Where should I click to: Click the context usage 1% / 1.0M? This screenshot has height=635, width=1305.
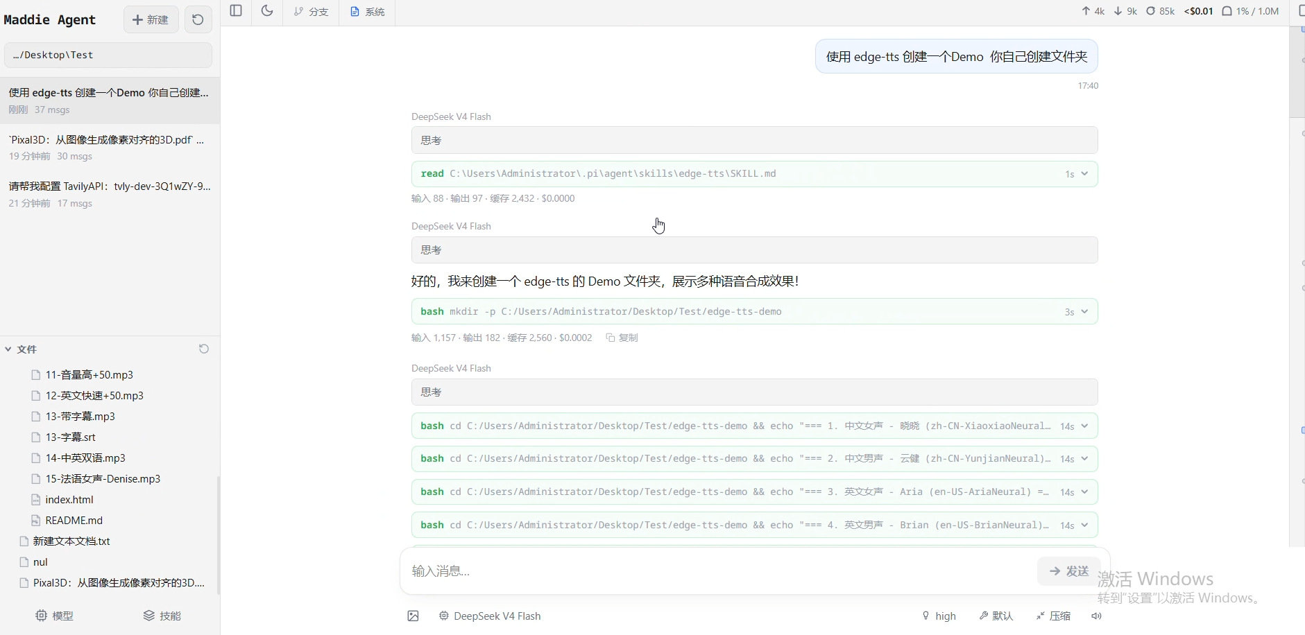(x=1250, y=11)
